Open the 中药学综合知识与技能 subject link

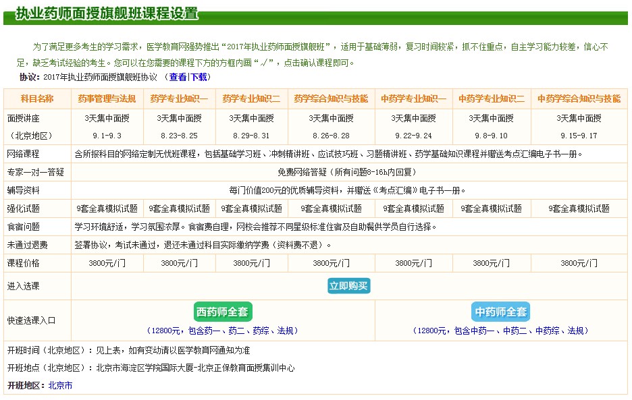pyautogui.click(x=579, y=97)
